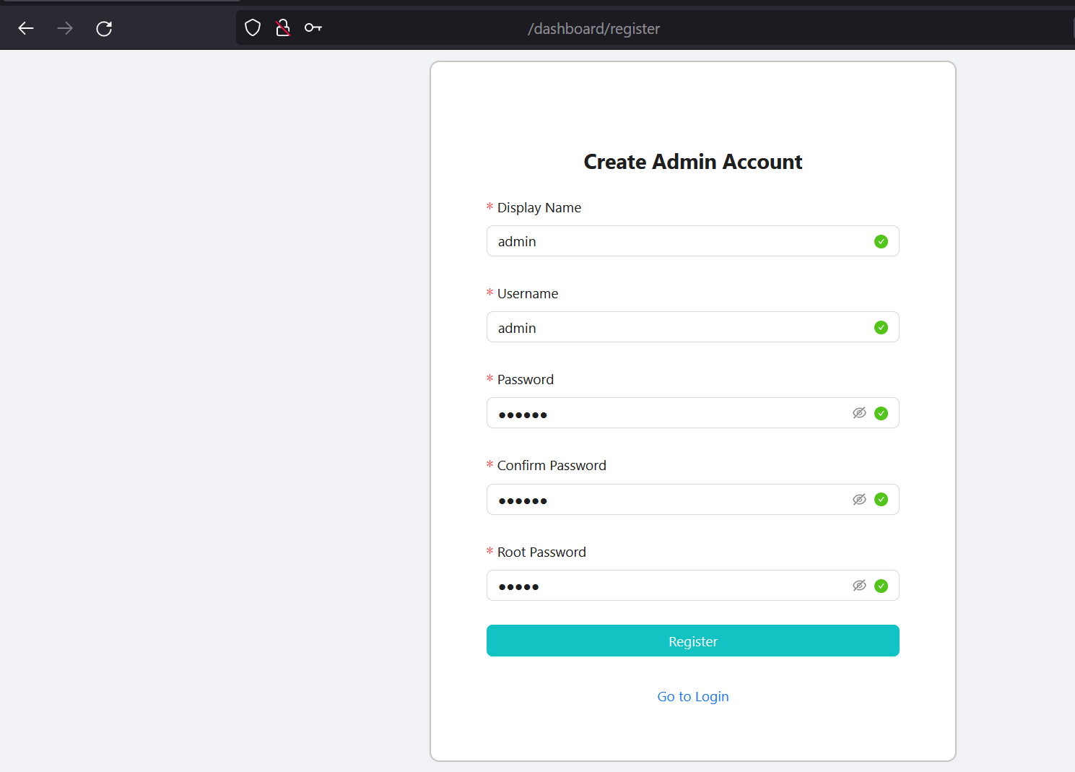Click the Display Name label
Image resolution: width=1075 pixels, height=772 pixels.
(x=539, y=207)
